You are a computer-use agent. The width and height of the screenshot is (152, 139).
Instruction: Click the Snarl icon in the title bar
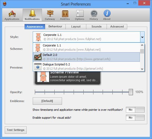(4, 4)
